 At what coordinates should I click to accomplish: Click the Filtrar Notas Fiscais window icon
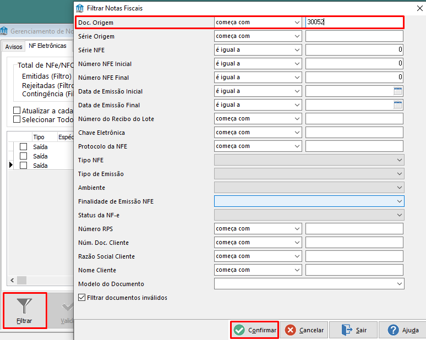tap(80, 8)
